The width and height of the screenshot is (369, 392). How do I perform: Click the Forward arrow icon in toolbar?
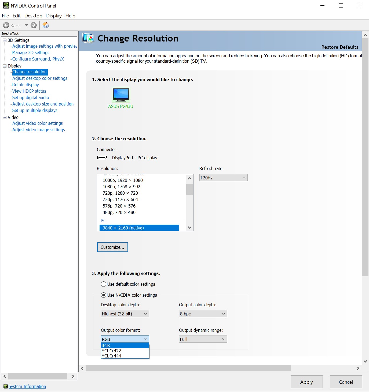(34, 25)
